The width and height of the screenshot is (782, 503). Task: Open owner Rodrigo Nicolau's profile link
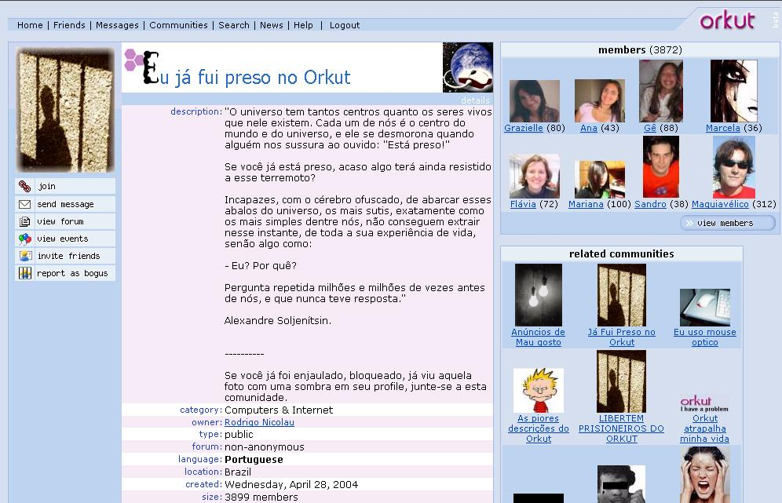click(259, 422)
